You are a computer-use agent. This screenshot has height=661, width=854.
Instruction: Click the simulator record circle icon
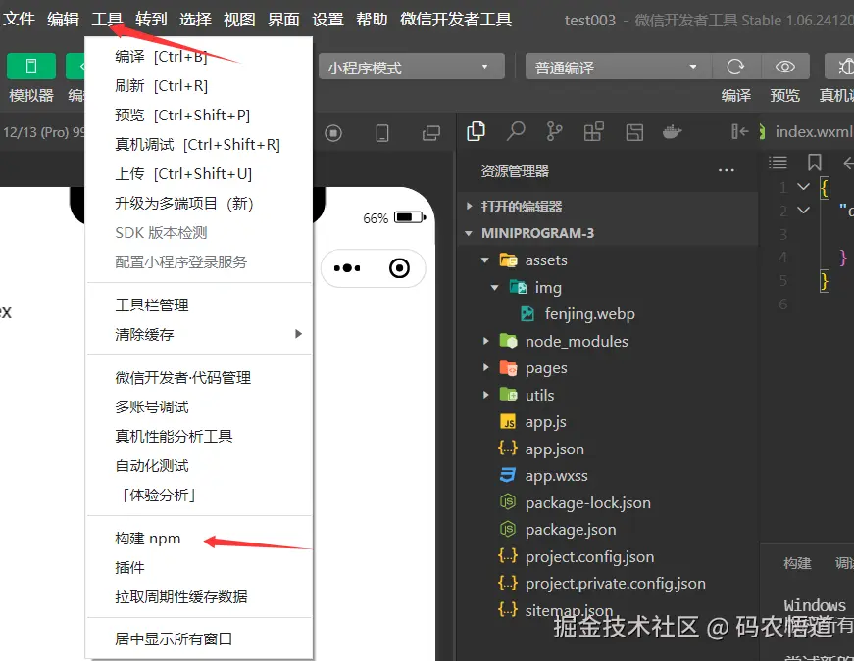click(333, 133)
